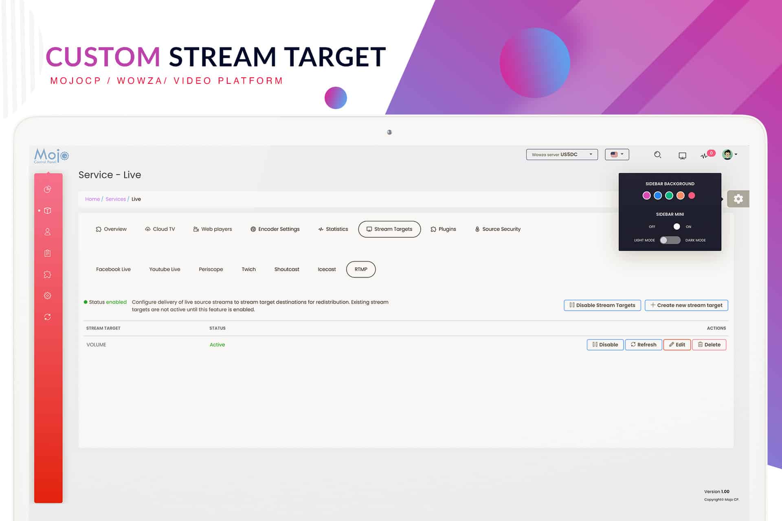The width and height of the screenshot is (782, 521).
Task: Click the VOLUME stream target name
Action: tap(96, 345)
